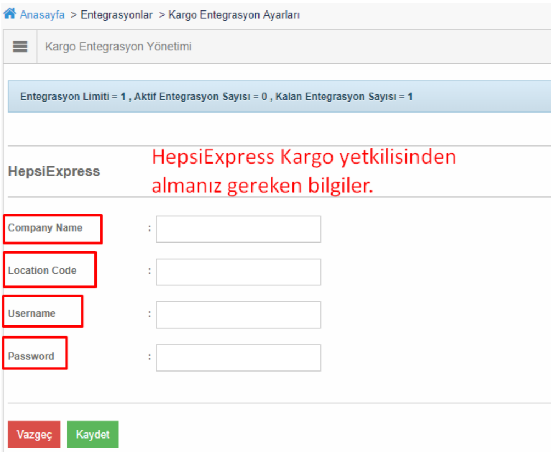Cancel with the Vazgeç button
Screen dimensions: 552x455
coord(34,435)
